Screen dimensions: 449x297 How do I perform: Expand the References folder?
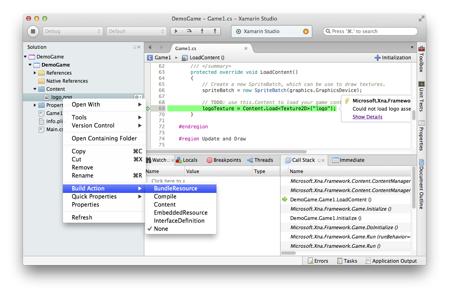pyautogui.click(x=35, y=73)
